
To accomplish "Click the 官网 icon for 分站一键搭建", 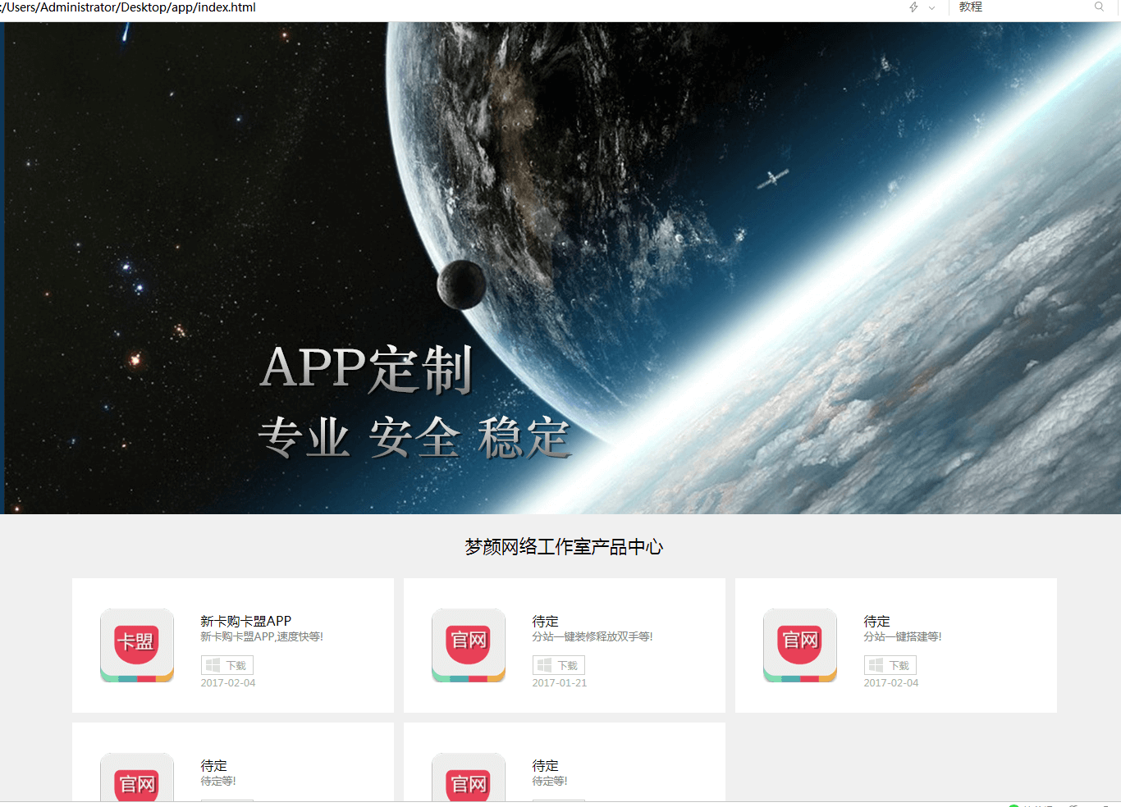I will point(800,645).
